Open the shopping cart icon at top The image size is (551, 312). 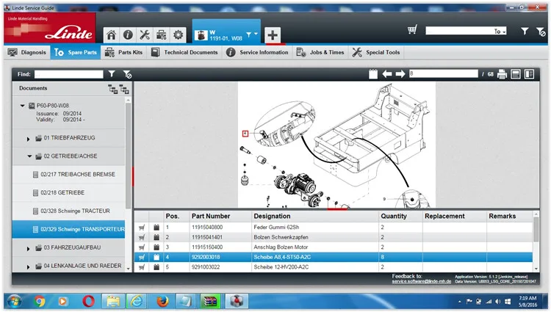(x=412, y=30)
